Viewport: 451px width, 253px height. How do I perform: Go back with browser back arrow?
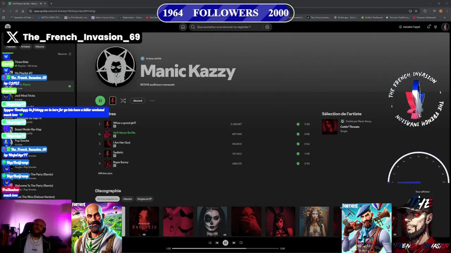4,11
